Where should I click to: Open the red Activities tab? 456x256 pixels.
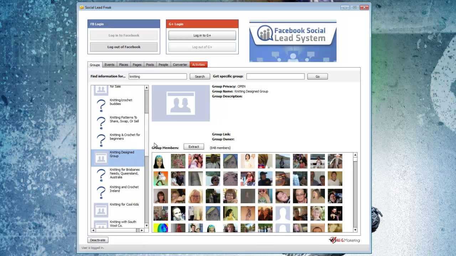[x=198, y=65]
